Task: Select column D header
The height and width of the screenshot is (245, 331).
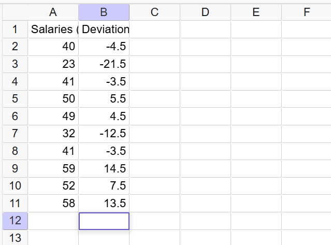Action: tap(206, 12)
